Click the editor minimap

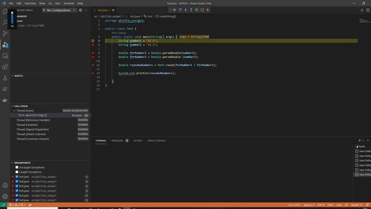click(364, 21)
